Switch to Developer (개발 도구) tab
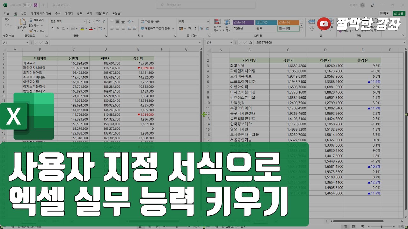The width and height of the screenshot is (408, 229). click(102, 13)
